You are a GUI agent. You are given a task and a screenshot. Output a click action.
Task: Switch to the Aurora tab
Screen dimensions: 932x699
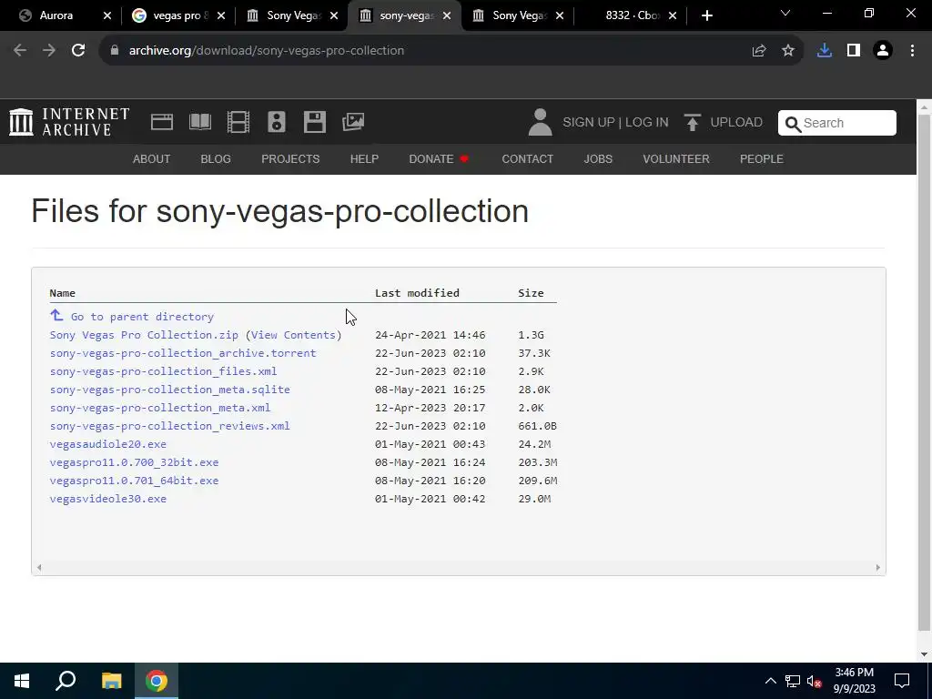(56, 15)
